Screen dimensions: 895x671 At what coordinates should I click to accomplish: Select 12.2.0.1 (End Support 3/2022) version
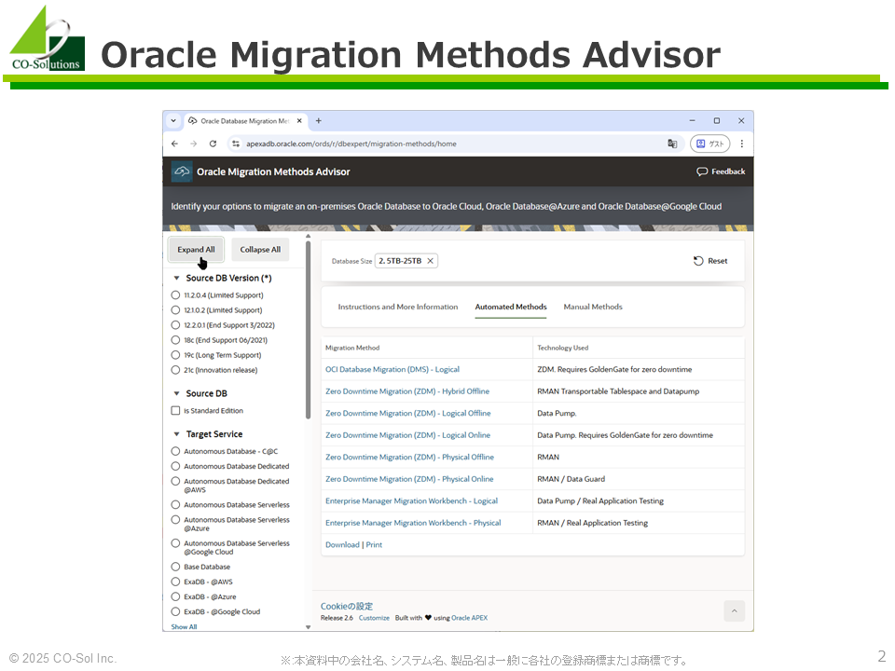click(x=176, y=324)
